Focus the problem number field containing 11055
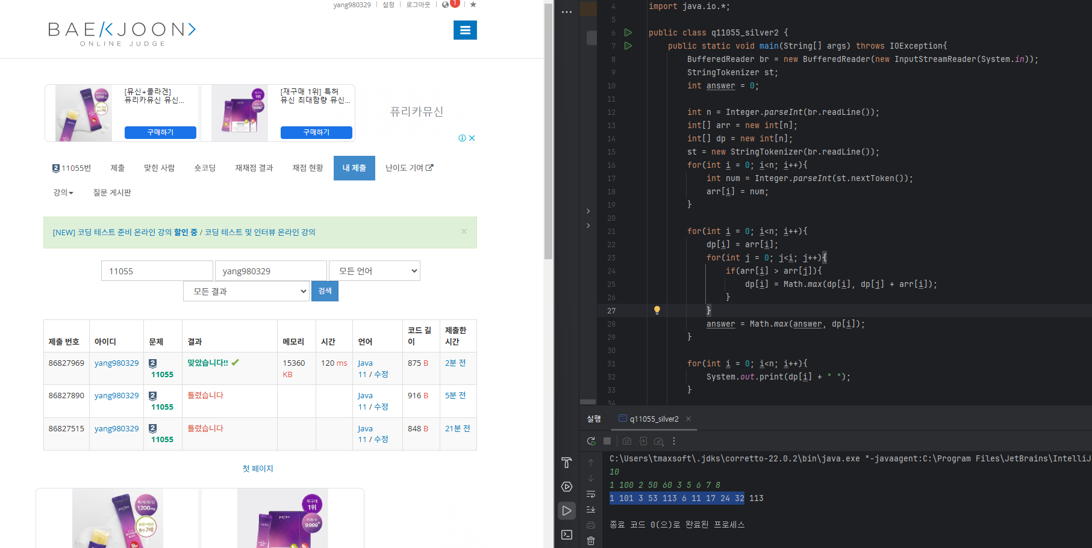This screenshot has height=548, width=1092. click(157, 271)
